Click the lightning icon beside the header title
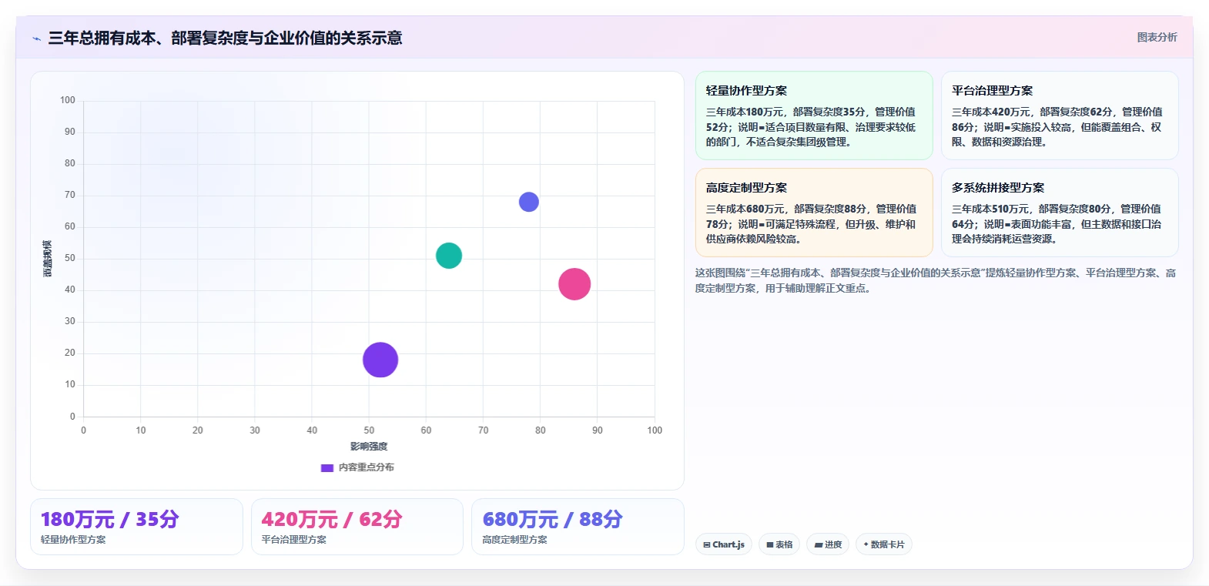 pos(36,39)
